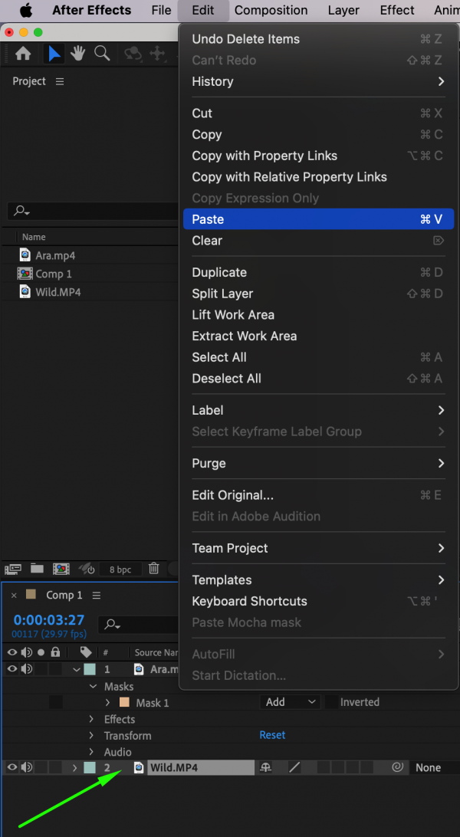Viewport: 460px width, 837px height.
Task: Hide the Ara.mp4 layer with its eye toggle
Action: 12,670
